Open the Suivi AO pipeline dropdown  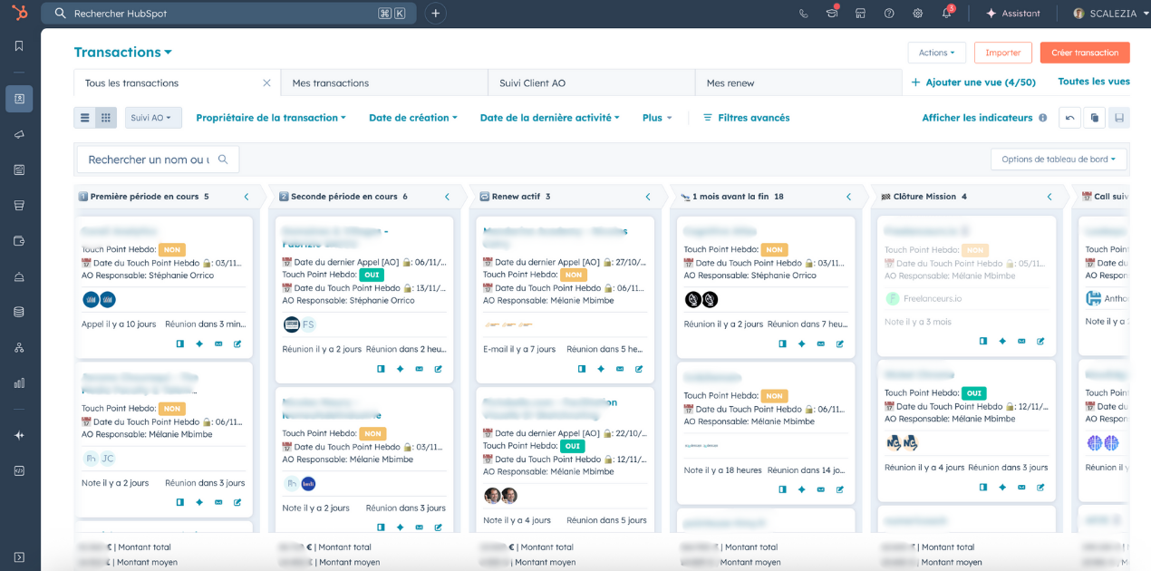pyautogui.click(x=153, y=118)
